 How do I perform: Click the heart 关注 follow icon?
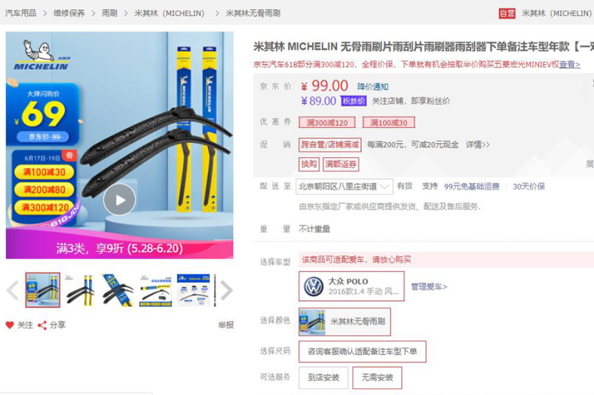(x=10, y=325)
